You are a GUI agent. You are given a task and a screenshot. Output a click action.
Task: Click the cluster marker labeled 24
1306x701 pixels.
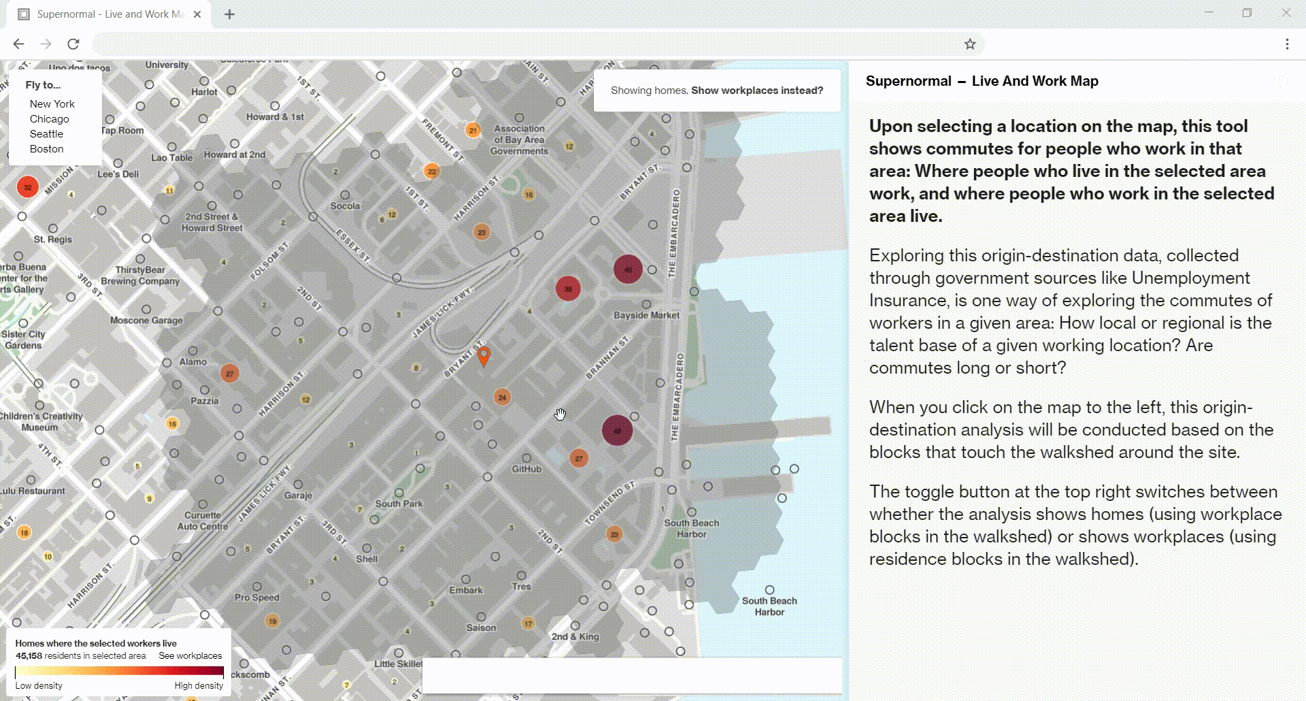click(x=502, y=397)
